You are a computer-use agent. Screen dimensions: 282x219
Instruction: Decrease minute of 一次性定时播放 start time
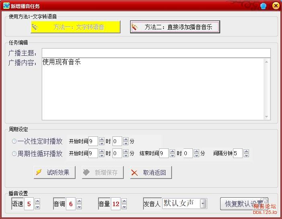tap(126, 143)
